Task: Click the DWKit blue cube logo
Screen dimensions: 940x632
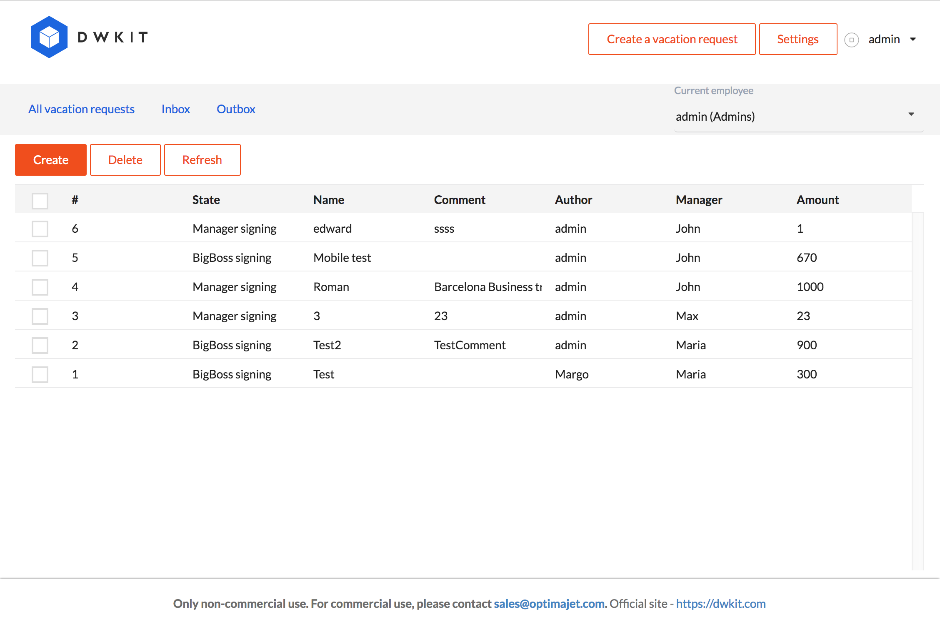Action: click(x=49, y=37)
